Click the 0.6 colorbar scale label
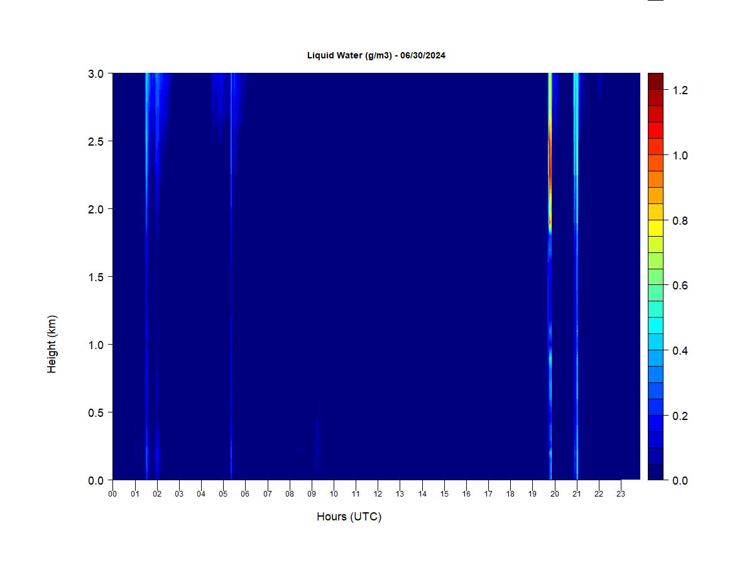Image resolution: width=754 pixels, height=565 pixels. point(680,286)
